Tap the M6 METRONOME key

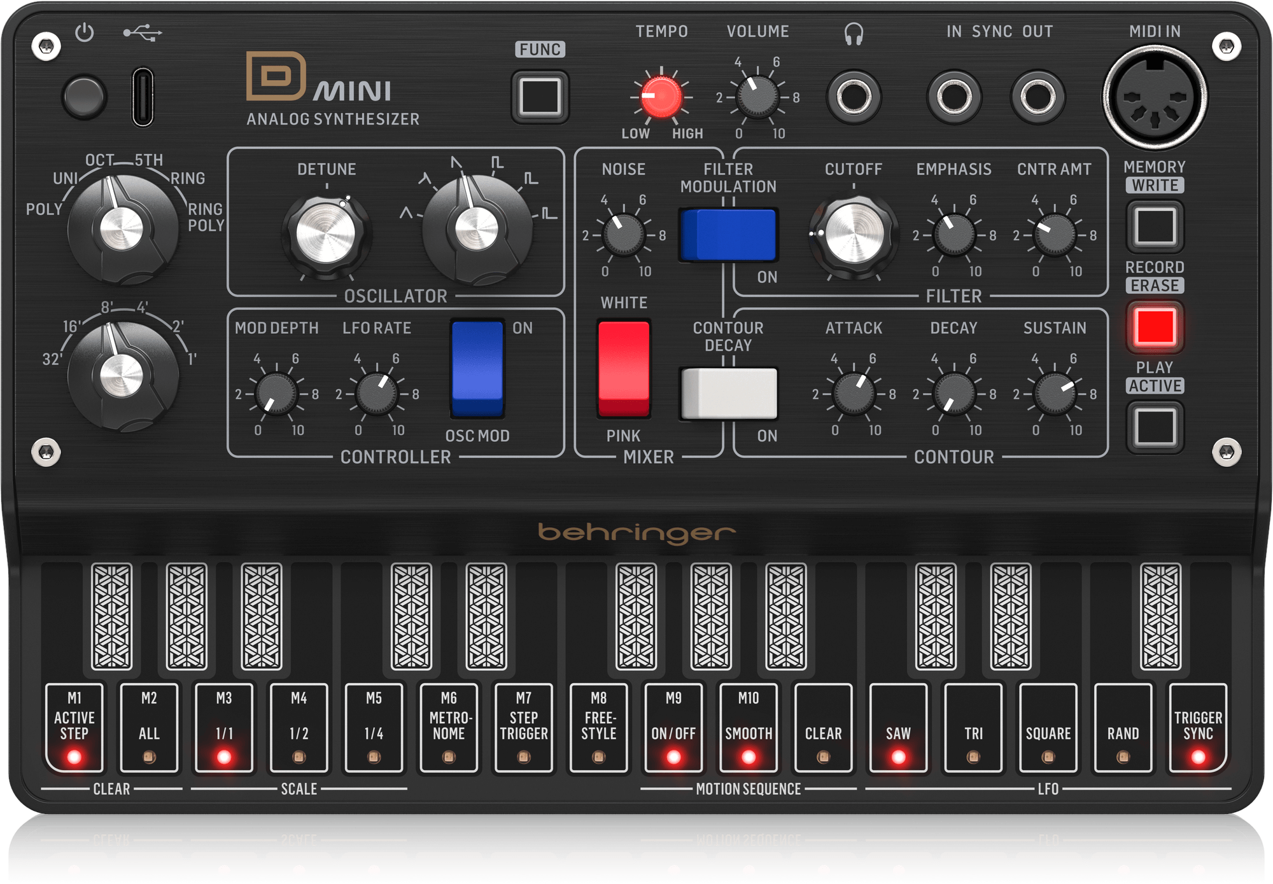pyautogui.click(x=449, y=728)
